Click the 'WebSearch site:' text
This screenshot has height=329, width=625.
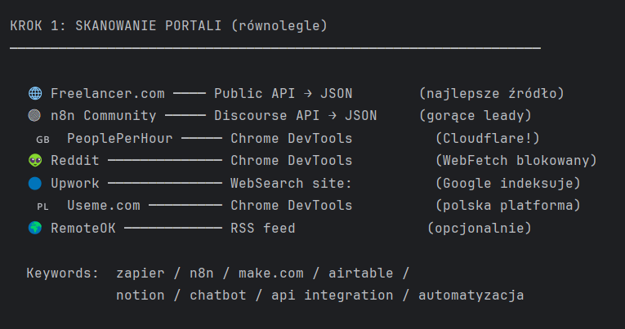pos(291,183)
